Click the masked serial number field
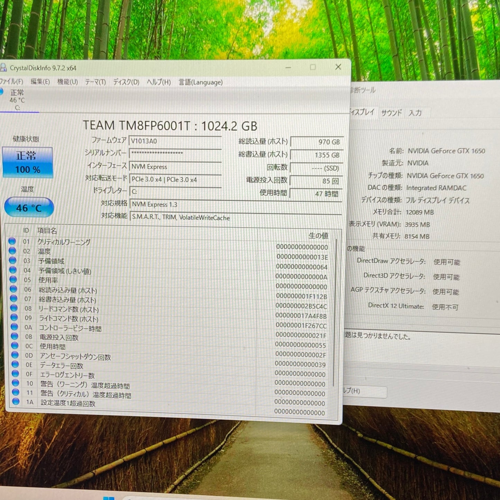Image resolution: width=500 pixels, height=500 pixels. point(175,153)
